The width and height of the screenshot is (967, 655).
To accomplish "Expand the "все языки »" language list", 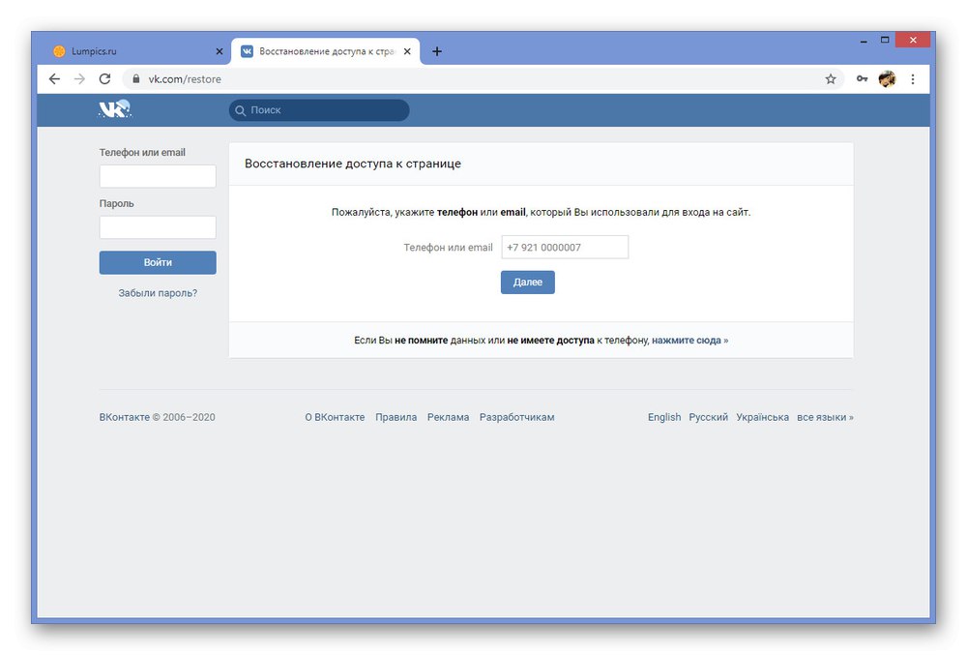I will click(824, 417).
